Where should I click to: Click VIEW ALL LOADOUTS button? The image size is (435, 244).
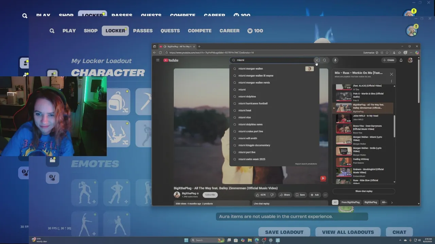[x=348, y=232]
